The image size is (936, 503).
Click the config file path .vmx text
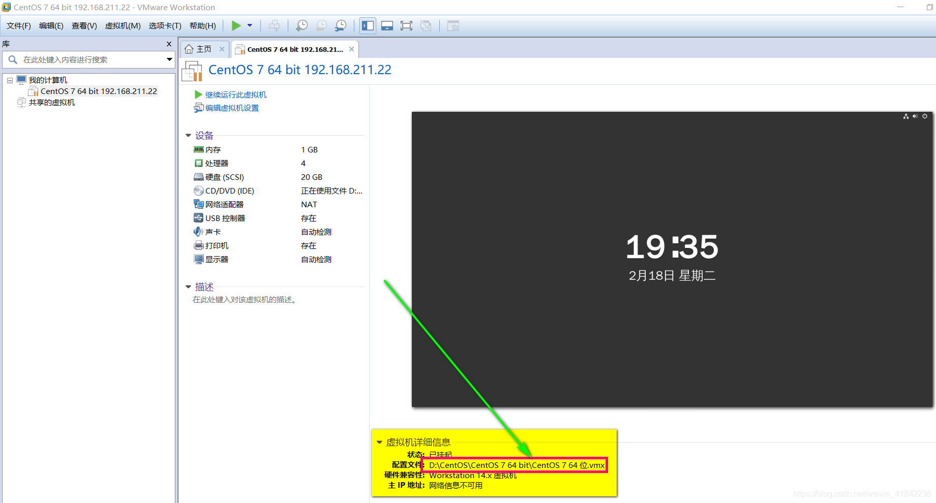click(517, 465)
